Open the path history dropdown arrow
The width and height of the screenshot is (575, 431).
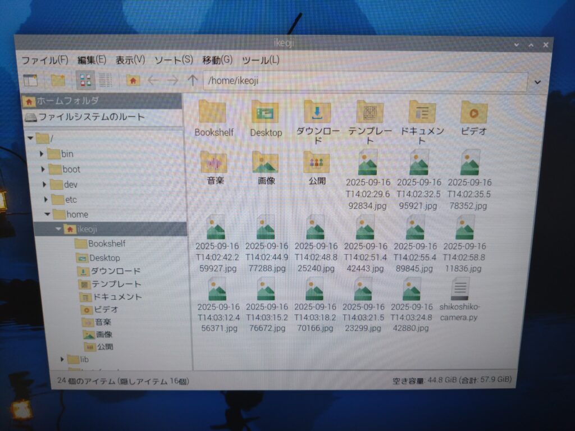click(537, 82)
